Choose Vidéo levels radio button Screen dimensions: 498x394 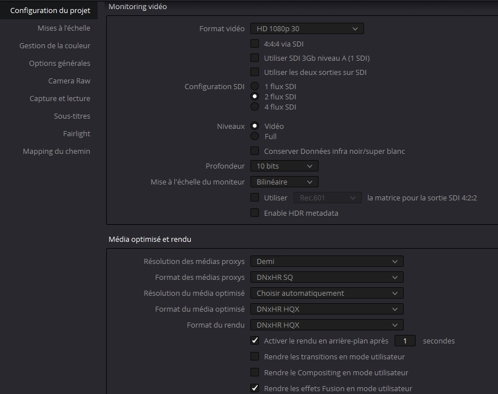click(x=255, y=126)
